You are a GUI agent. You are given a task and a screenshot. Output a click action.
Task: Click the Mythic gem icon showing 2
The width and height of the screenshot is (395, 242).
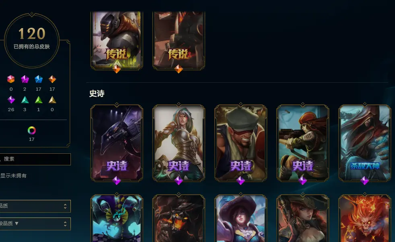pyautogui.click(x=25, y=79)
